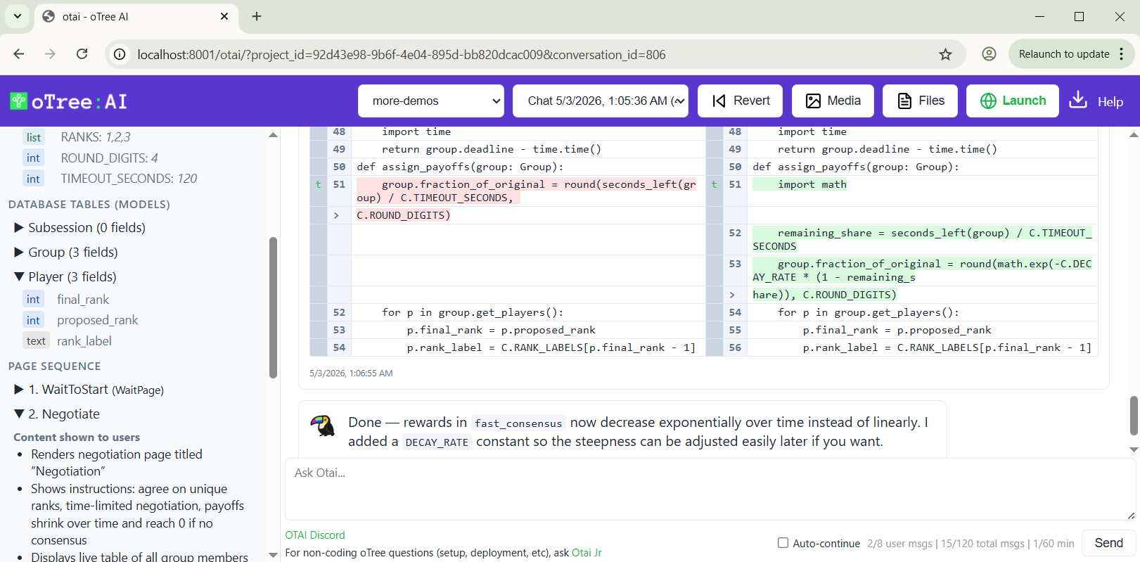Click the download icon next to Help
Viewport: 1140px width, 562px height.
click(1077, 101)
